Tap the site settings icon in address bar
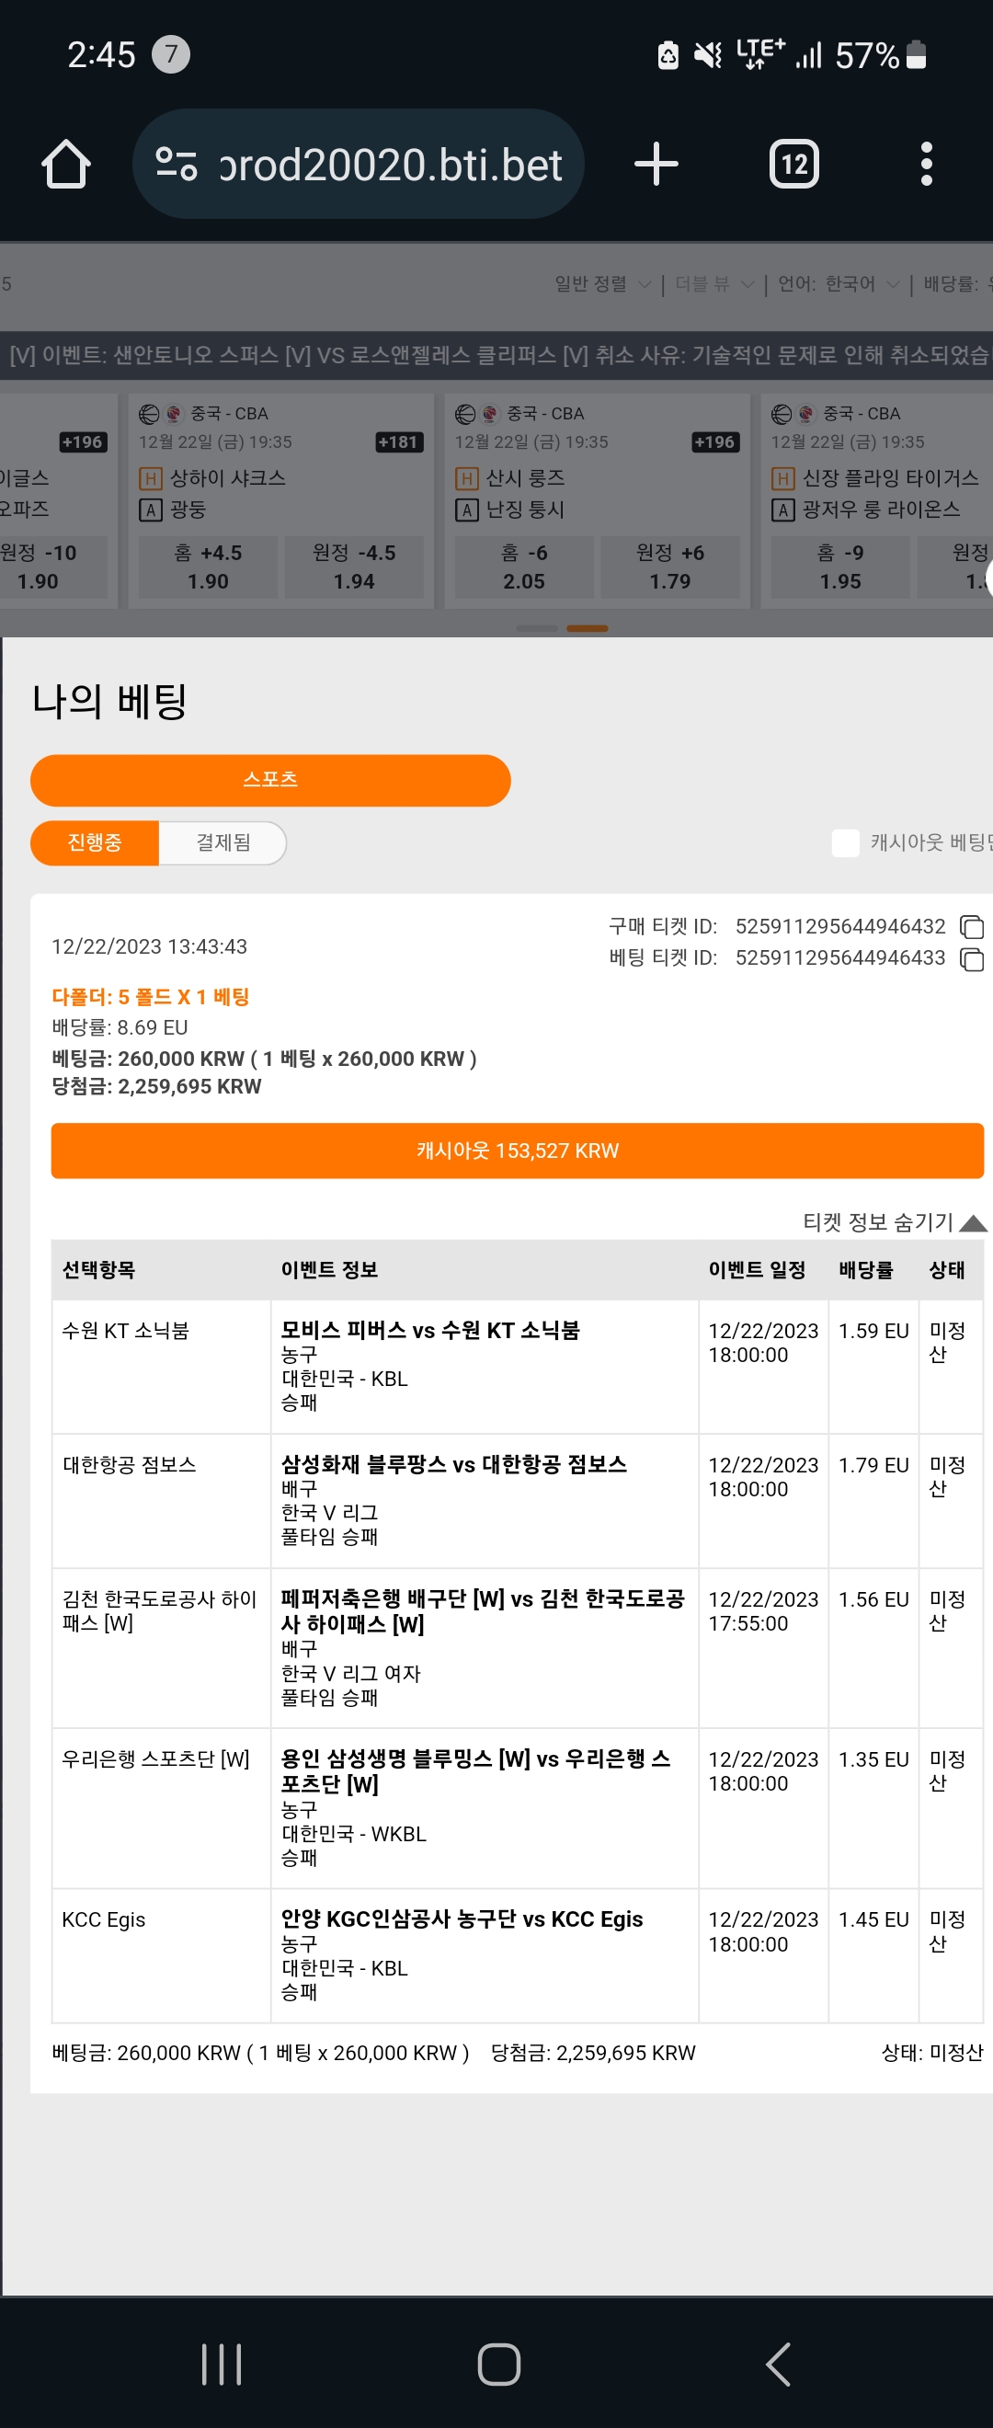Image resolution: width=993 pixels, height=2428 pixels. point(177,164)
